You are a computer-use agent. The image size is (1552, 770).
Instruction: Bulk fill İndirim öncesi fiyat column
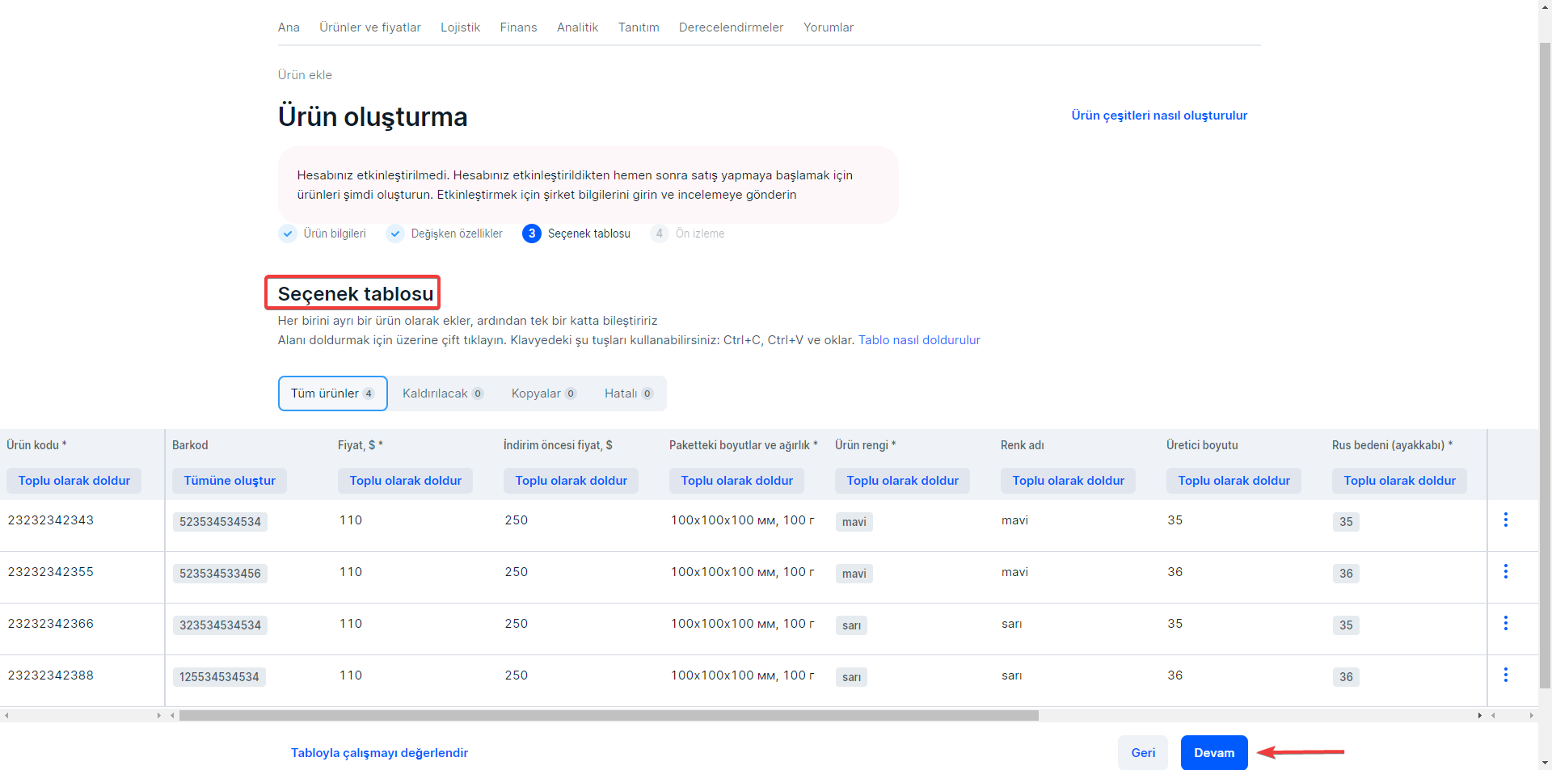[x=571, y=481]
